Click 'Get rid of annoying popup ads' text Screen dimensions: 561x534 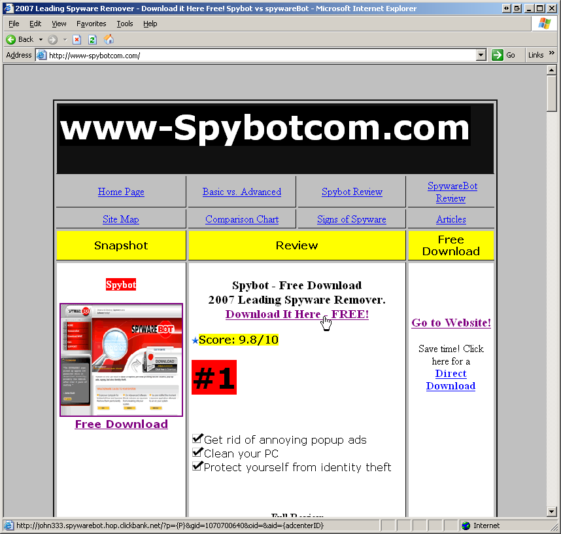point(285,440)
